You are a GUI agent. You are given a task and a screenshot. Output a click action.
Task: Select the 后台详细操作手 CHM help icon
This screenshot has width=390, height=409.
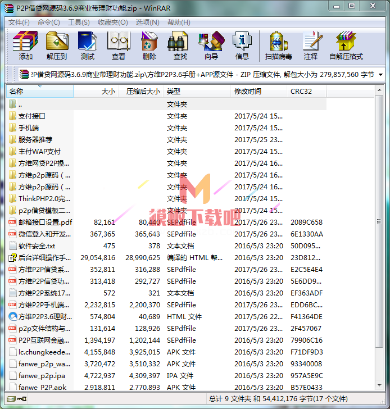tap(12, 257)
